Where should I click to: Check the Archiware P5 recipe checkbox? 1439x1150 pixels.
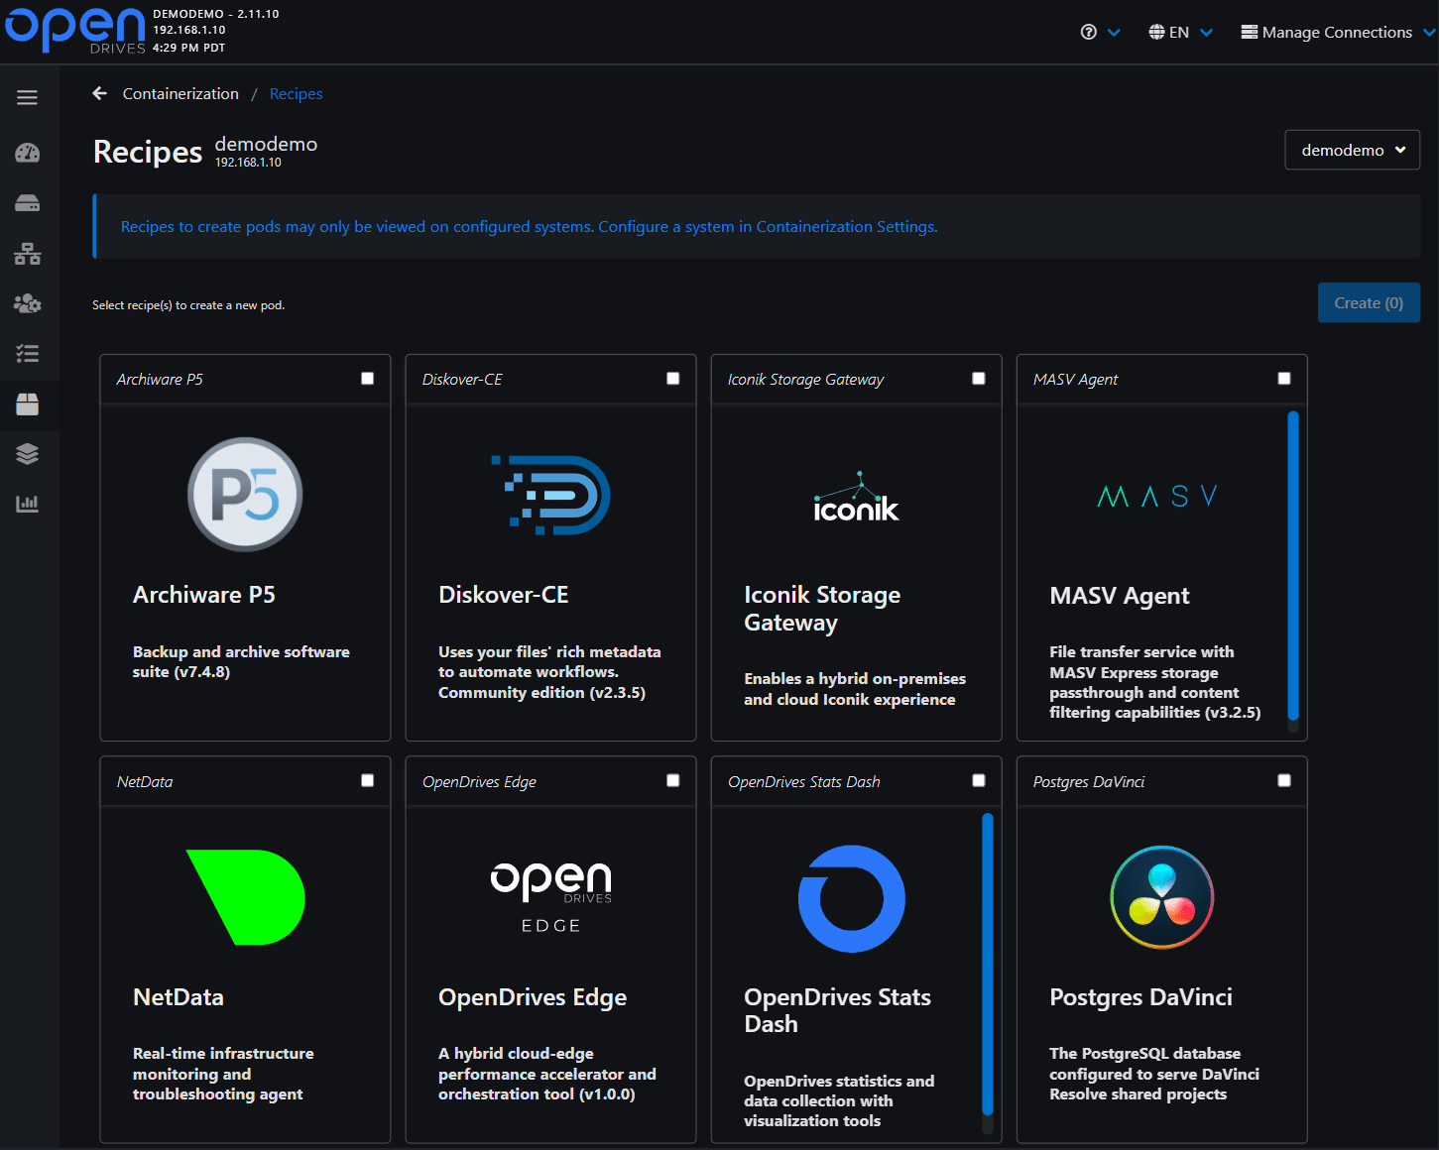368,379
